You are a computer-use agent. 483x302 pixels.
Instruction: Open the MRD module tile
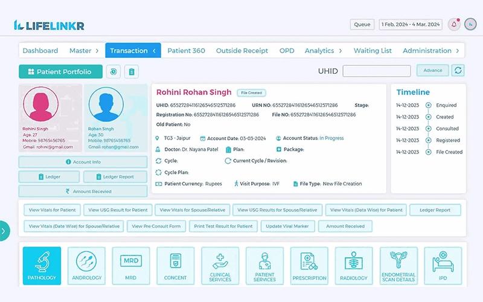coord(131,266)
